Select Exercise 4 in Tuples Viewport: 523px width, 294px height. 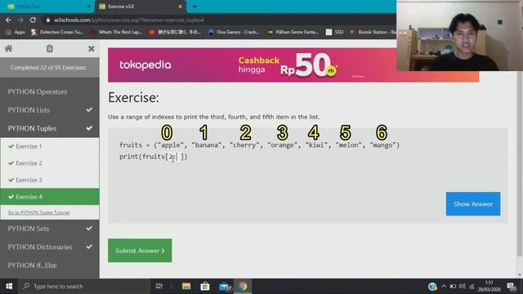coord(50,197)
